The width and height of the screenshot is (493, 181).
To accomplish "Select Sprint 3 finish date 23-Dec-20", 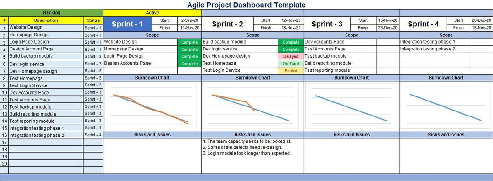I will click(x=388, y=28).
